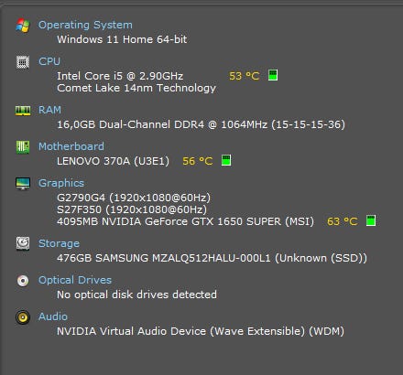Image resolution: width=403 pixels, height=375 pixels.
Task: Click the CPU chip icon
Action: tap(23, 62)
